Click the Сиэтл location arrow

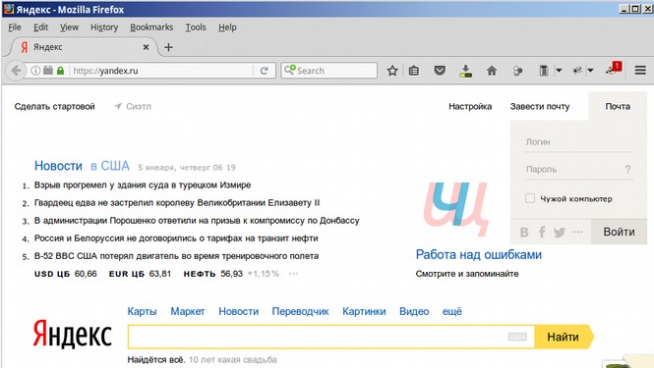[x=118, y=106]
